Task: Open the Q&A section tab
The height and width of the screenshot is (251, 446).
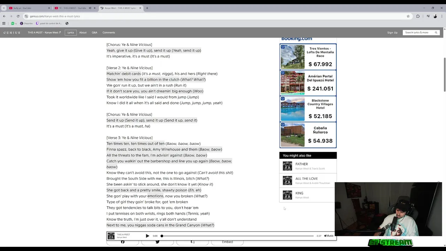Action: click(94, 32)
